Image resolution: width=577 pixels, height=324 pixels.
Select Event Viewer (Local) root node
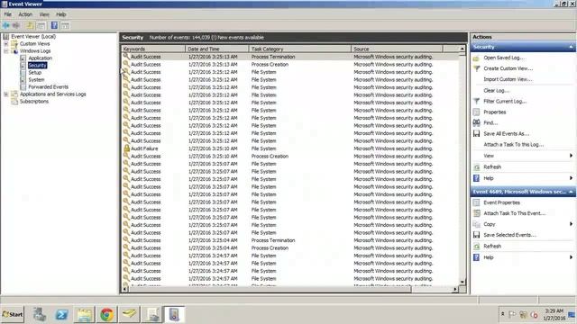[33, 36]
